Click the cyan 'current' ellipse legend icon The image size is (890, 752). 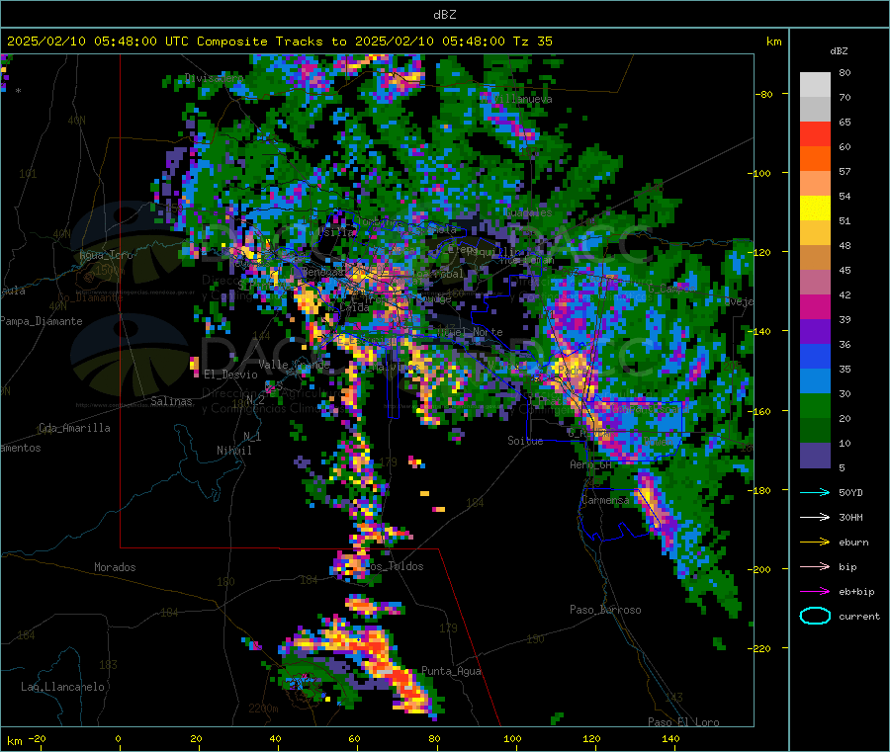click(815, 616)
